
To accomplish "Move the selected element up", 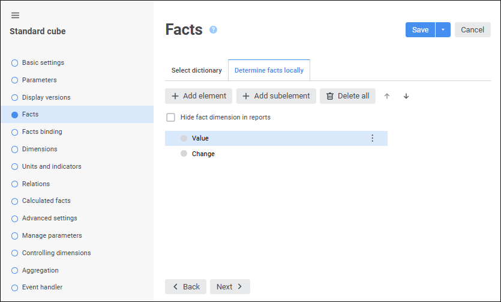I will pos(387,96).
